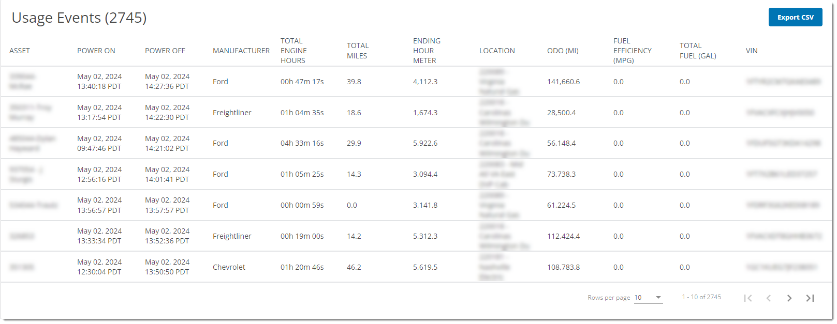Sort by POWER OFF column header
The image size is (837, 324).
coord(165,51)
